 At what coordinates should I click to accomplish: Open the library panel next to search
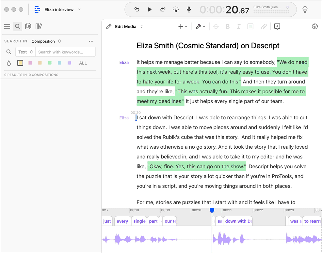point(39,26)
